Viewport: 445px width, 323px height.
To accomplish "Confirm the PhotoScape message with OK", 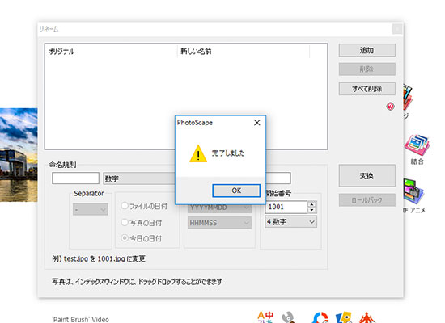I will pyautogui.click(x=236, y=191).
